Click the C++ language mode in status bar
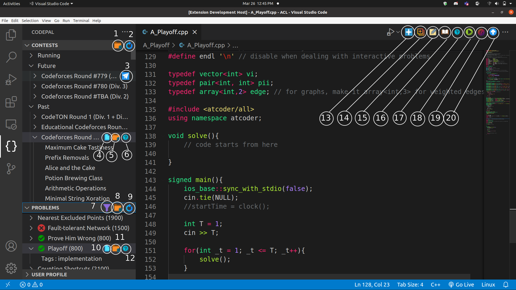The height and width of the screenshot is (290, 516). (435, 285)
